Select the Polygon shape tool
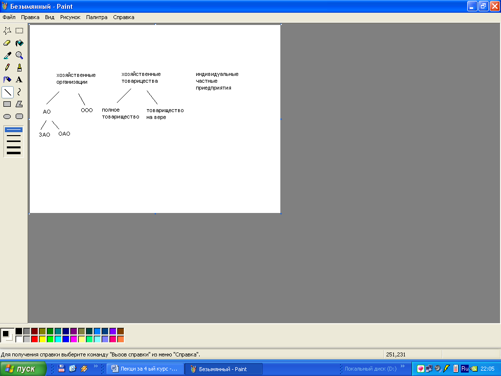The image size is (501, 376). tap(20, 104)
